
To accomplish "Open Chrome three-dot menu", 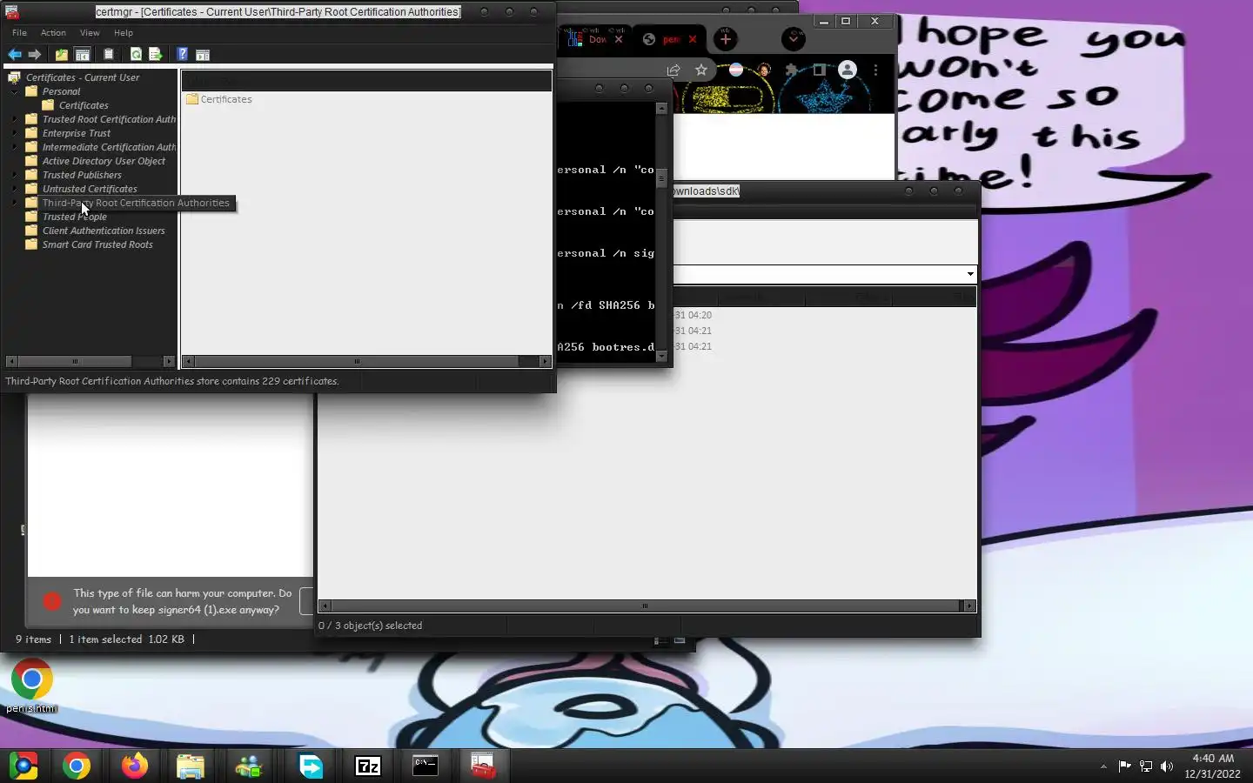I will pos(875,70).
